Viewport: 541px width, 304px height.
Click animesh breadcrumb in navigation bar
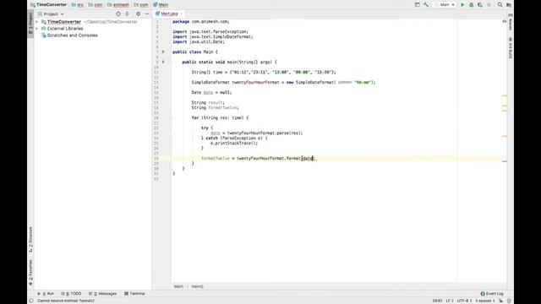pyautogui.click(x=118, y=5)
